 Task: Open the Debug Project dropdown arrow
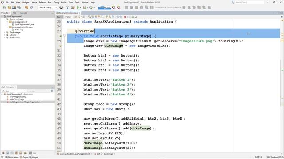click(87, 8)
